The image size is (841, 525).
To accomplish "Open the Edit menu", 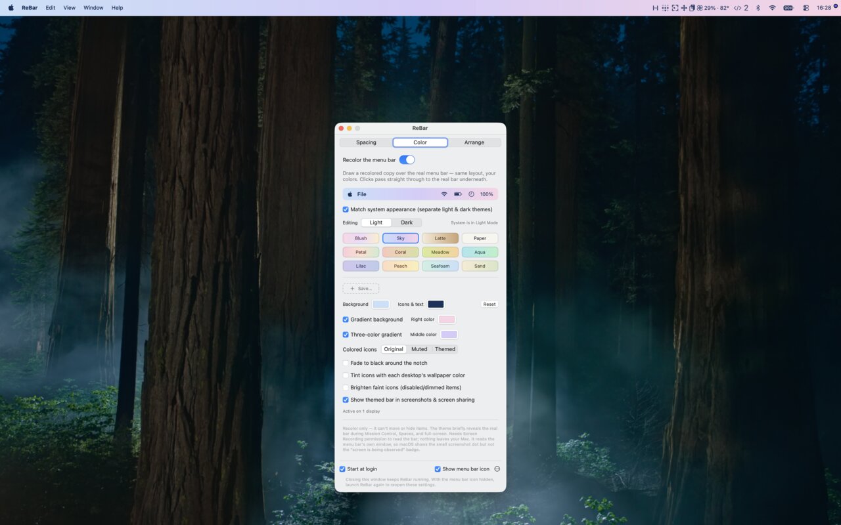I will click(51, 8).
